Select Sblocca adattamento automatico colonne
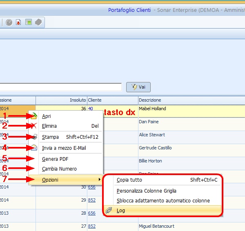Viewport: 245px width, 231px height. point(163,200)
